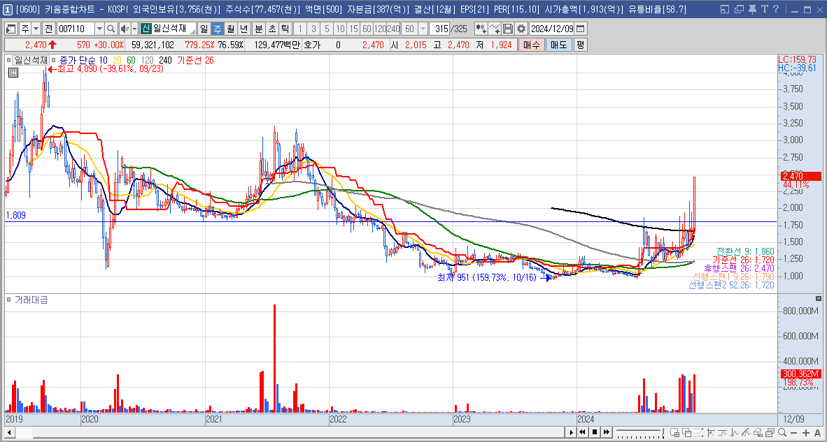Open the '주' market type dropdown arrow

pos(36,29)
